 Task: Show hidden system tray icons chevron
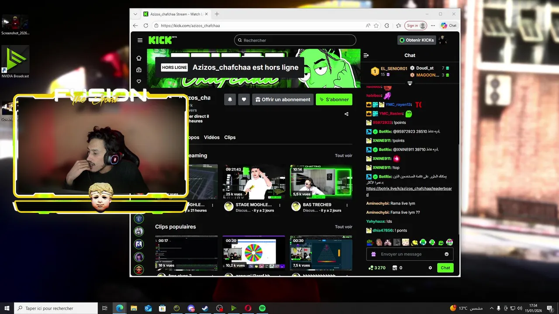[492, 308]
